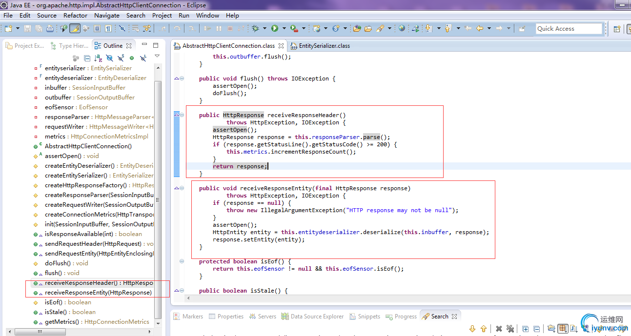Switch to Servers tab
This screenshot has width=631, height=336.
click(x=263, y=316)
